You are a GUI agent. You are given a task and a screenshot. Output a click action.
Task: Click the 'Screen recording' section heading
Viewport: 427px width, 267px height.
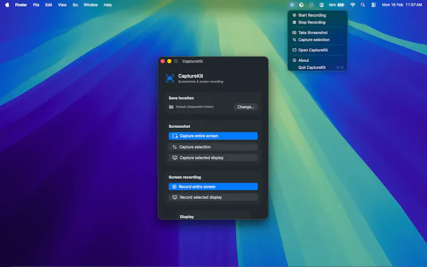(184, 177)
